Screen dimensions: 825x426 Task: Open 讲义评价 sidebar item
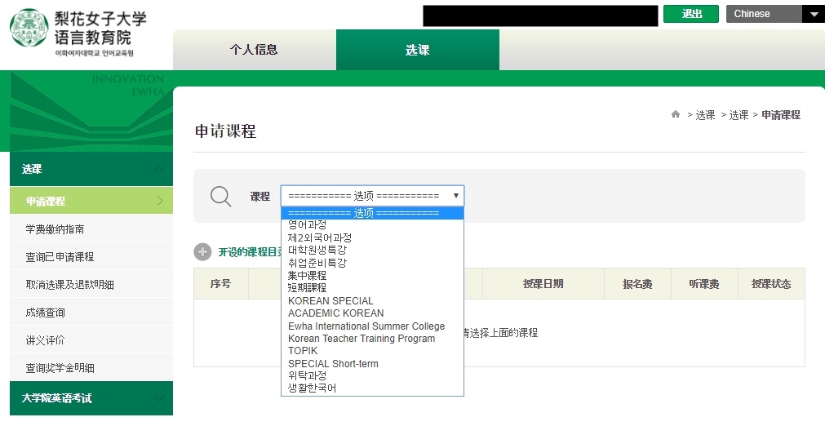coord(91,340)
